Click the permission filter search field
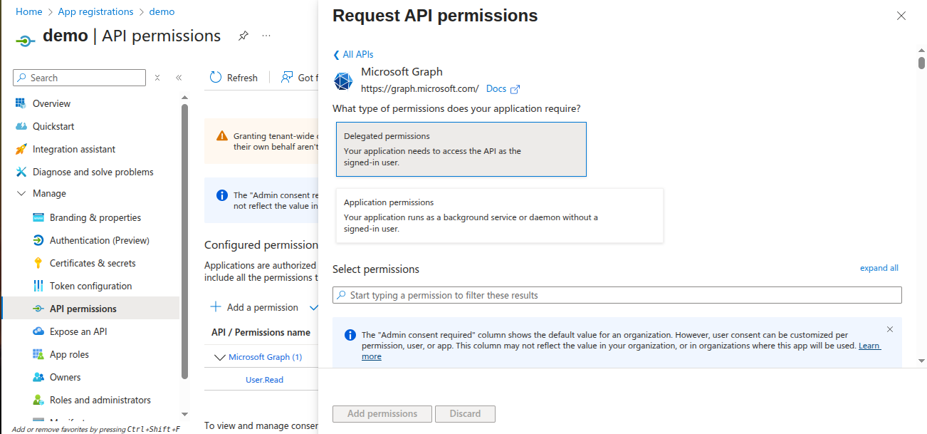The height and width of the screenshot is (434, 927). pos(617,295)
